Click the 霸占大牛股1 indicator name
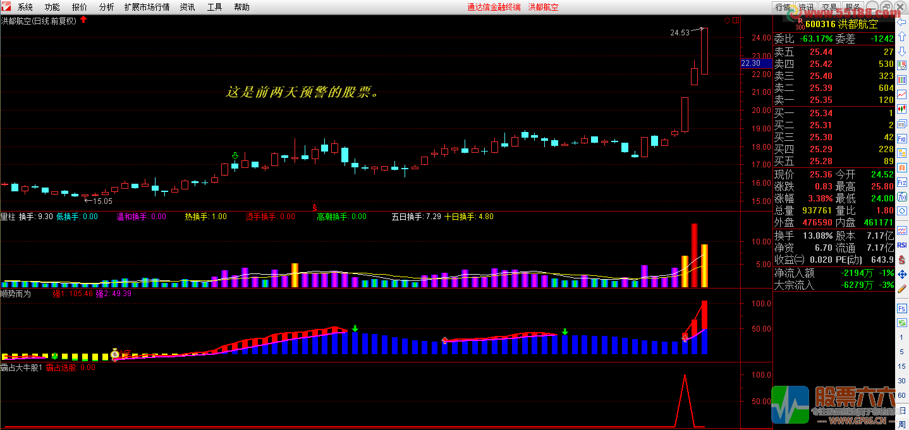 (x=21, y=367)
